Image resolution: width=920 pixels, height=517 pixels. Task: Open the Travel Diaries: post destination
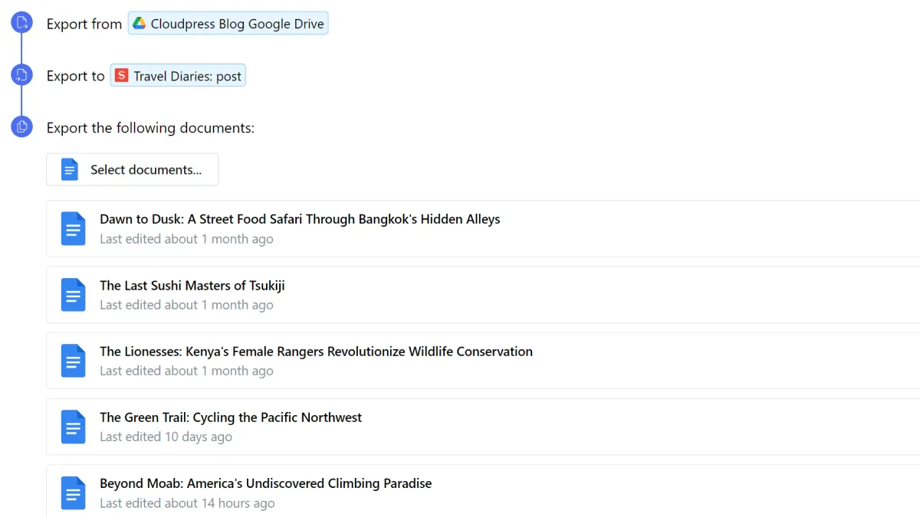coord(178,76)
